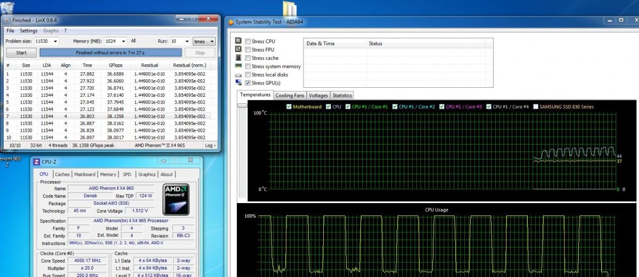Viewport: 639px width, 277px height.
Task: Click the Time column header in LinX
Action: 87,65
